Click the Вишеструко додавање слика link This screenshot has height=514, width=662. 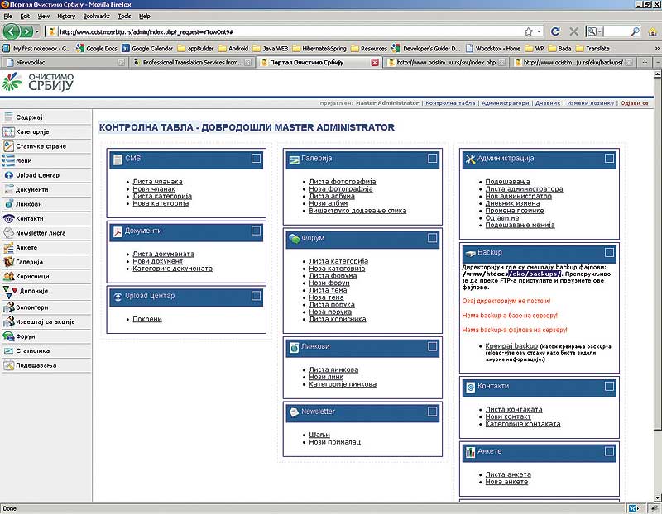tap(357, 211)
